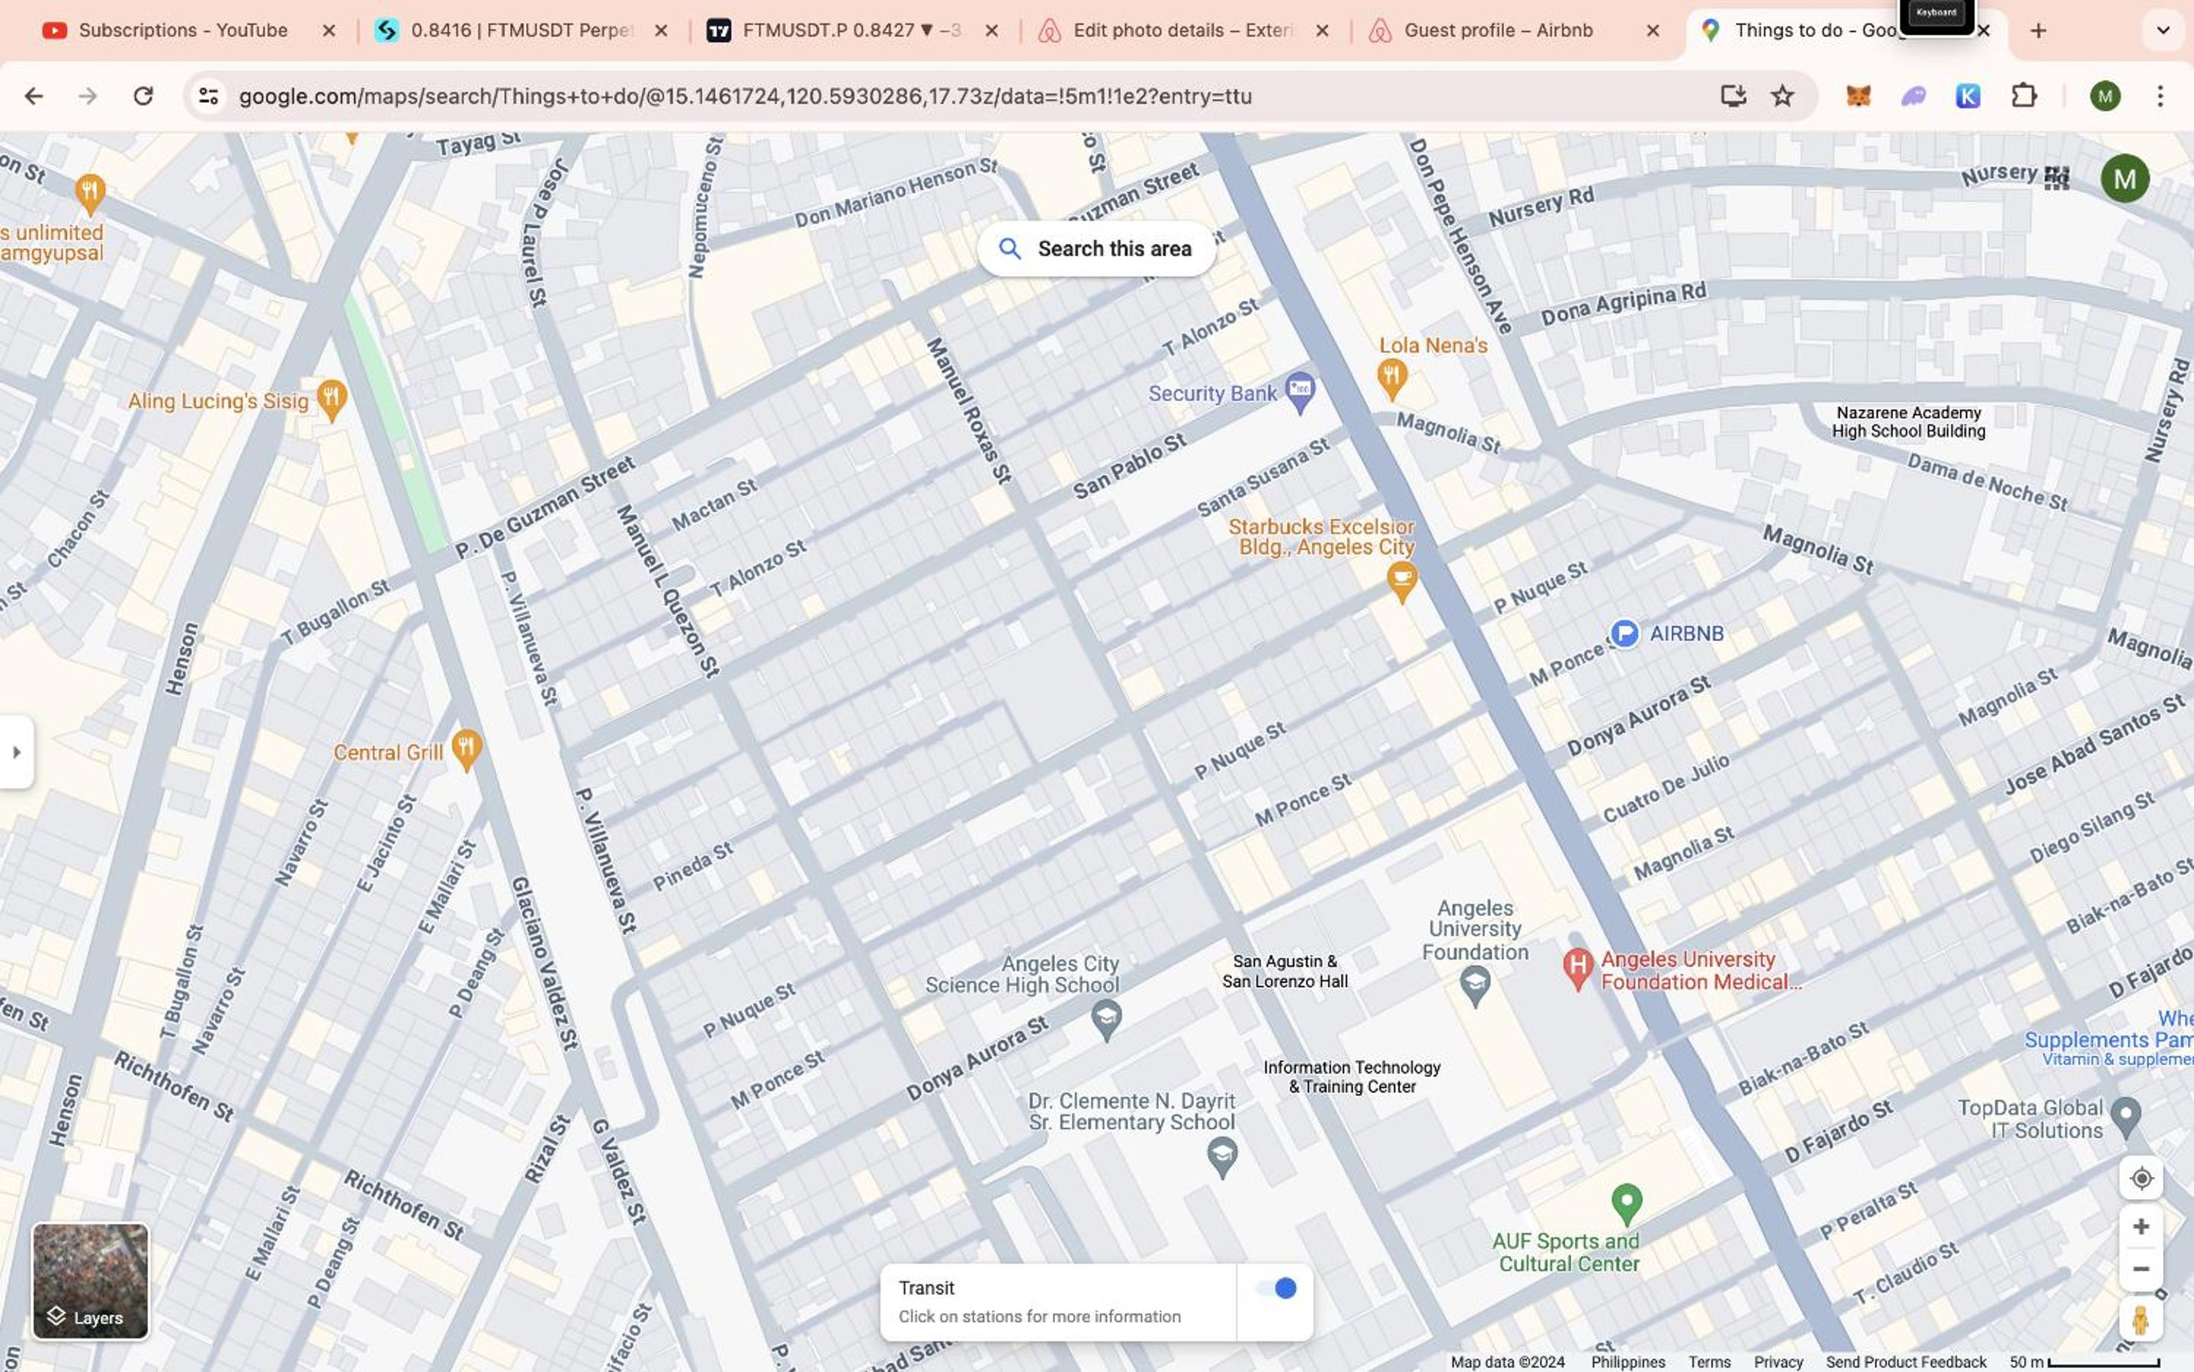Open the Extensions puzzle menu
The height and width of the screenshot is (1372, 2194).
click(2023, 95)
